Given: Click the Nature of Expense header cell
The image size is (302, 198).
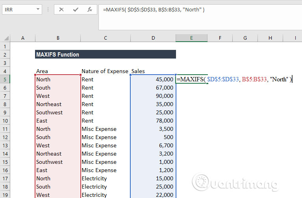Looking at the screenshot, I should tap(106, 71).
